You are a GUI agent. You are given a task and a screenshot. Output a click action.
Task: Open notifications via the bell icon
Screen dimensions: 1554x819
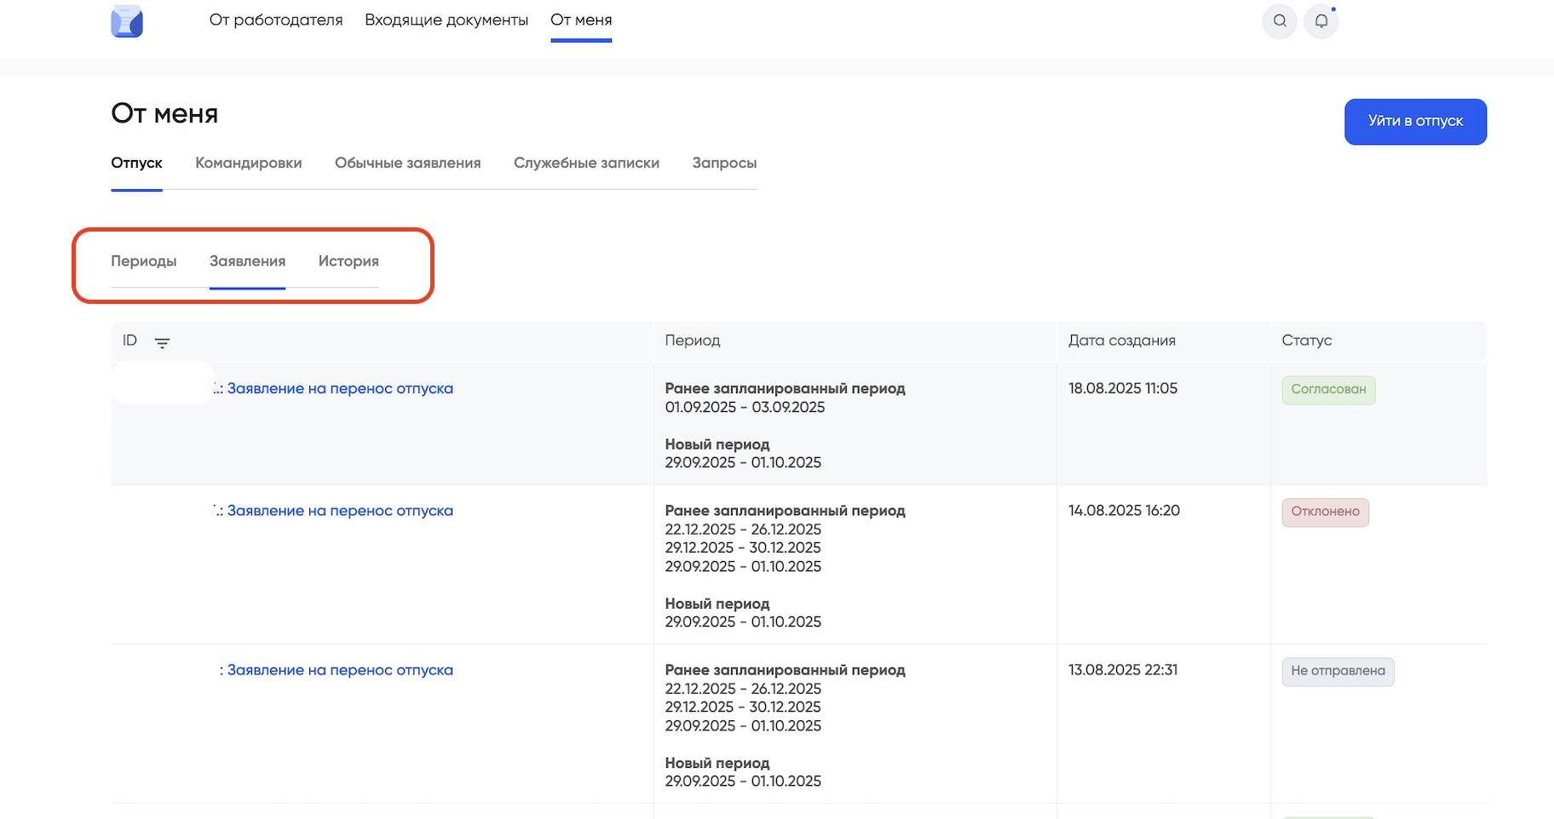point(1321,21)
